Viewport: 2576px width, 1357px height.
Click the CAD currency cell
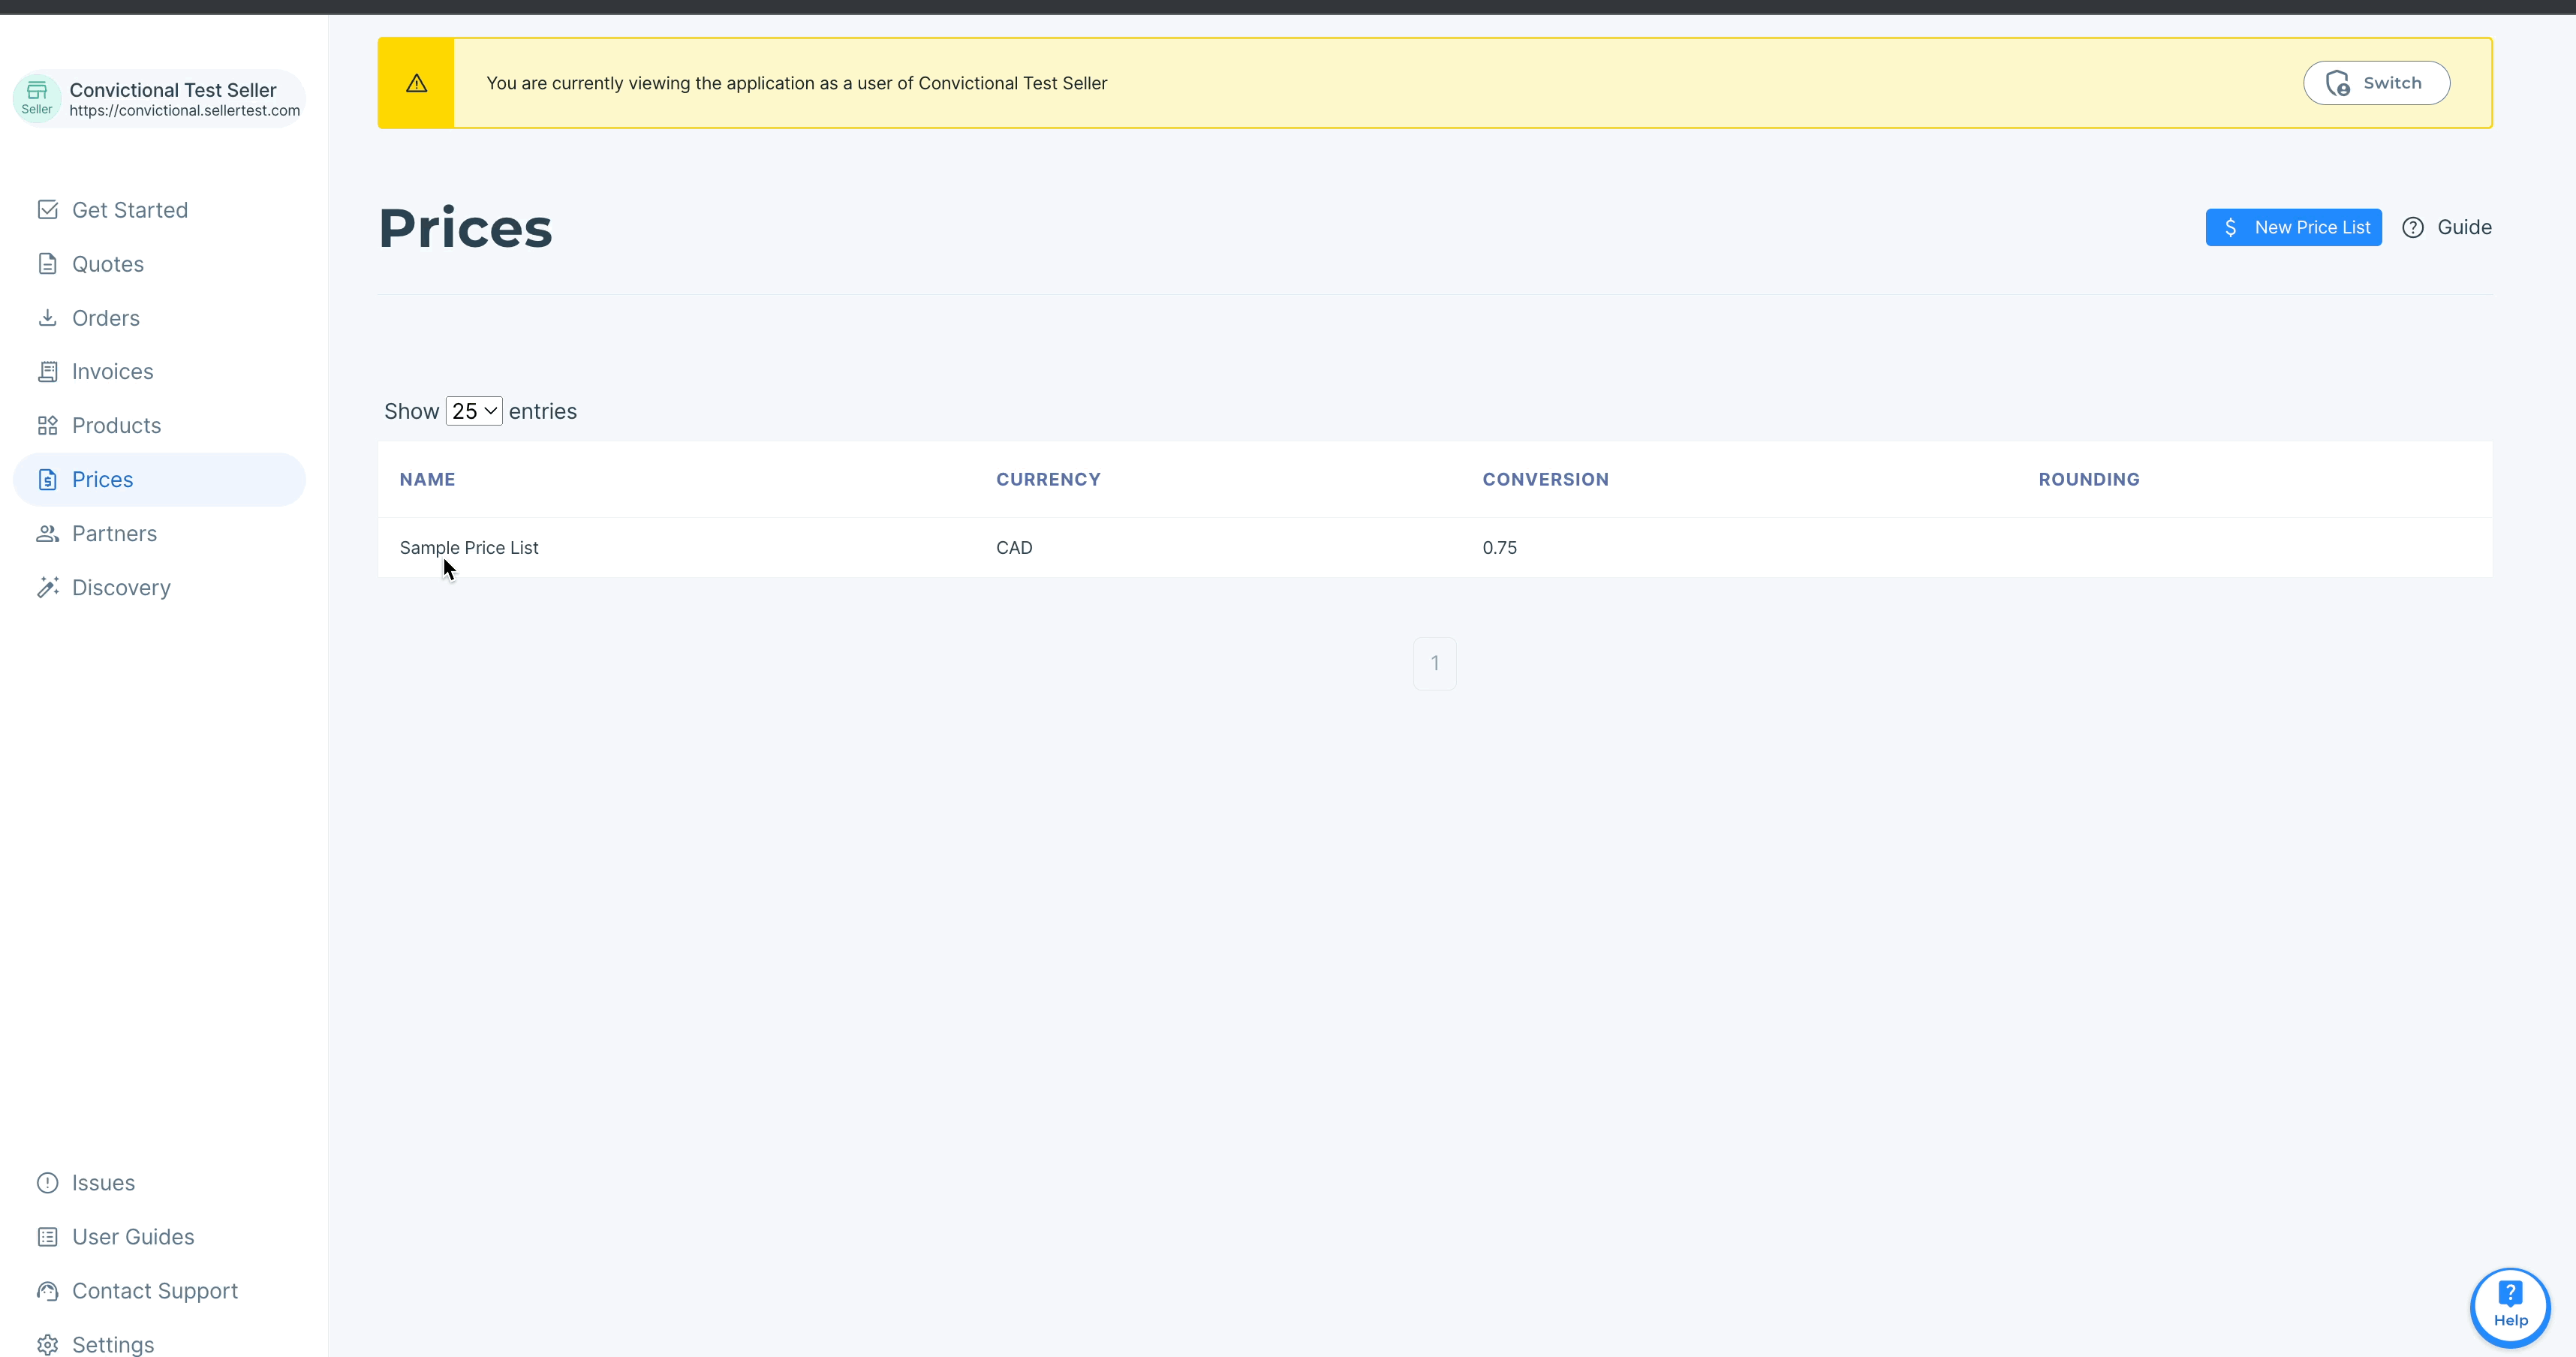(1014, 548)
